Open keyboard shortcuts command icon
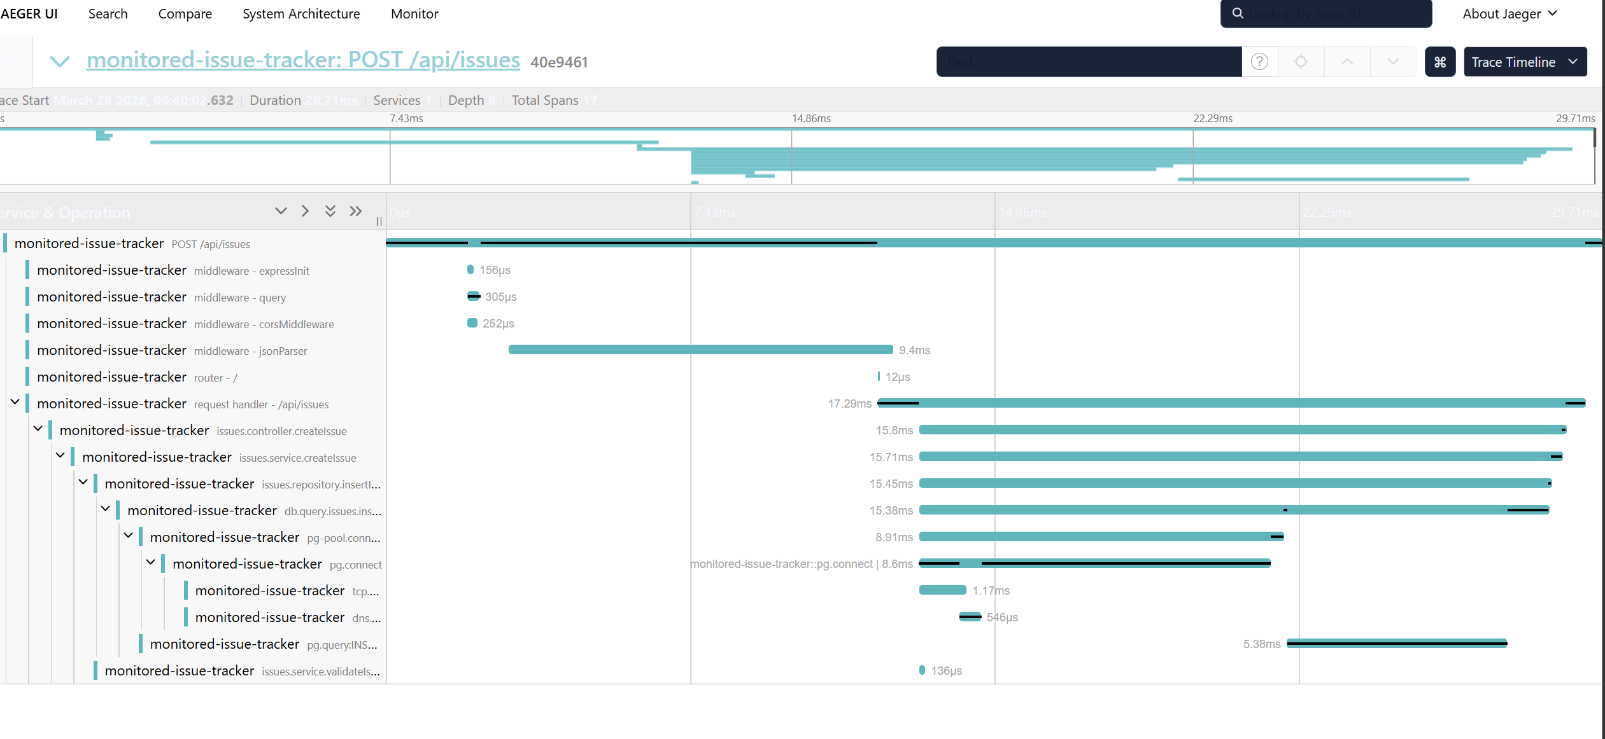Viewport: 1605px width, 739px height. (1440, 62)
